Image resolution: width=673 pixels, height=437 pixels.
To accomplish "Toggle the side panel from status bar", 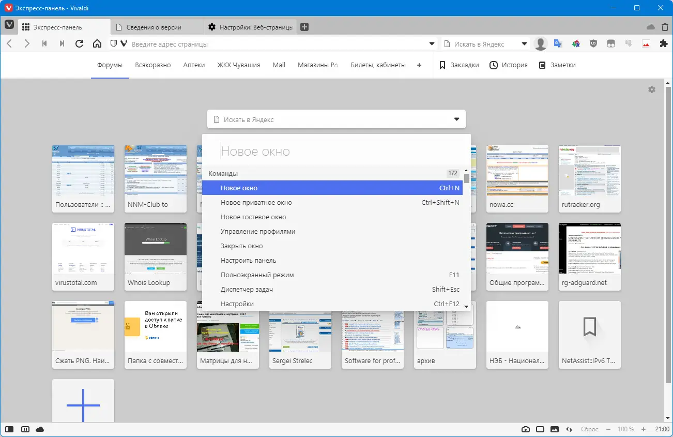I will point(9,429).
